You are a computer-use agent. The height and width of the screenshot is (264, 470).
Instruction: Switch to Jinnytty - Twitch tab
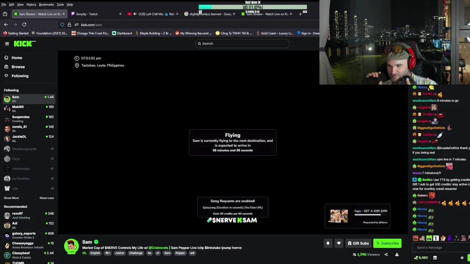click(x=95, y=14)
